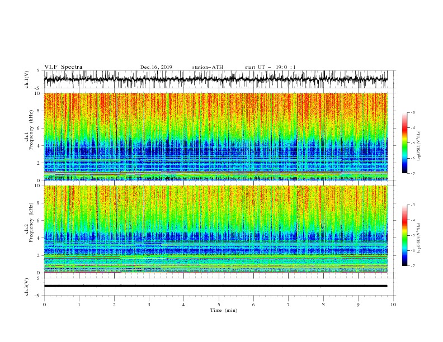
Task: Click the ch.3(V) flat black trace
Action: point(215,286)
